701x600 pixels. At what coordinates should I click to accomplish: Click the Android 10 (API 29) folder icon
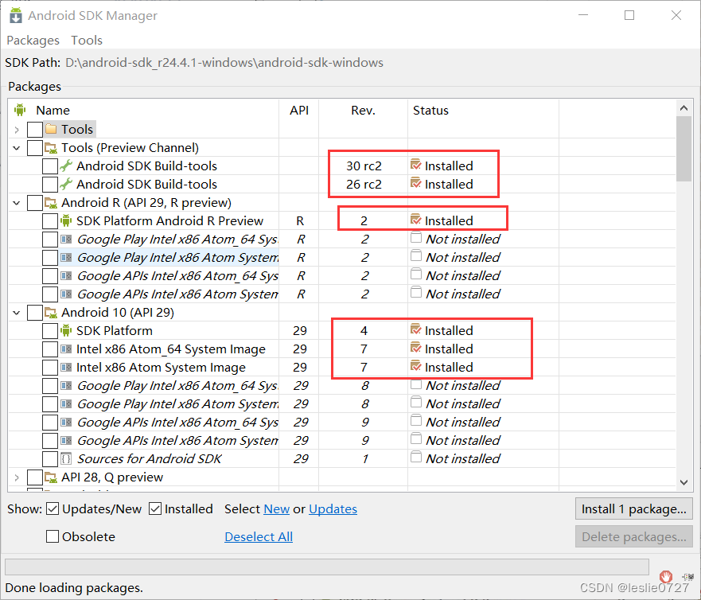point(51,313)
